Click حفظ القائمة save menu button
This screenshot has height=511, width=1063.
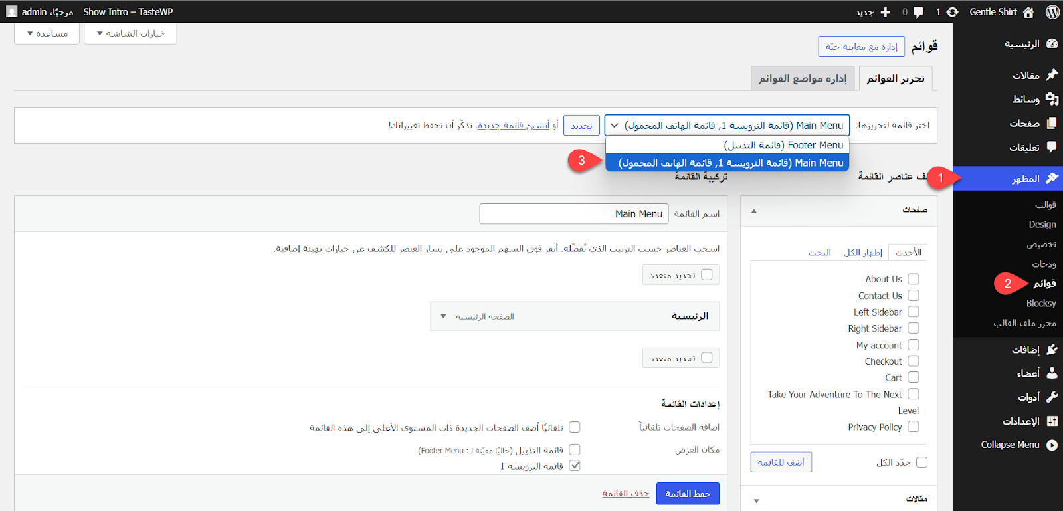pos(688,494)
